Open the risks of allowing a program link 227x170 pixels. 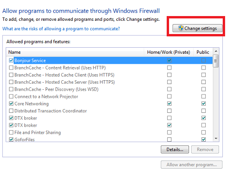click(x=61, y=29)
